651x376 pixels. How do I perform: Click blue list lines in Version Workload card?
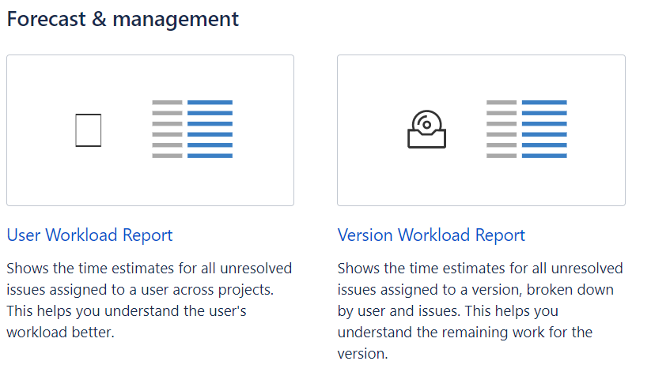pyautogui.click(x=544, y=130)
